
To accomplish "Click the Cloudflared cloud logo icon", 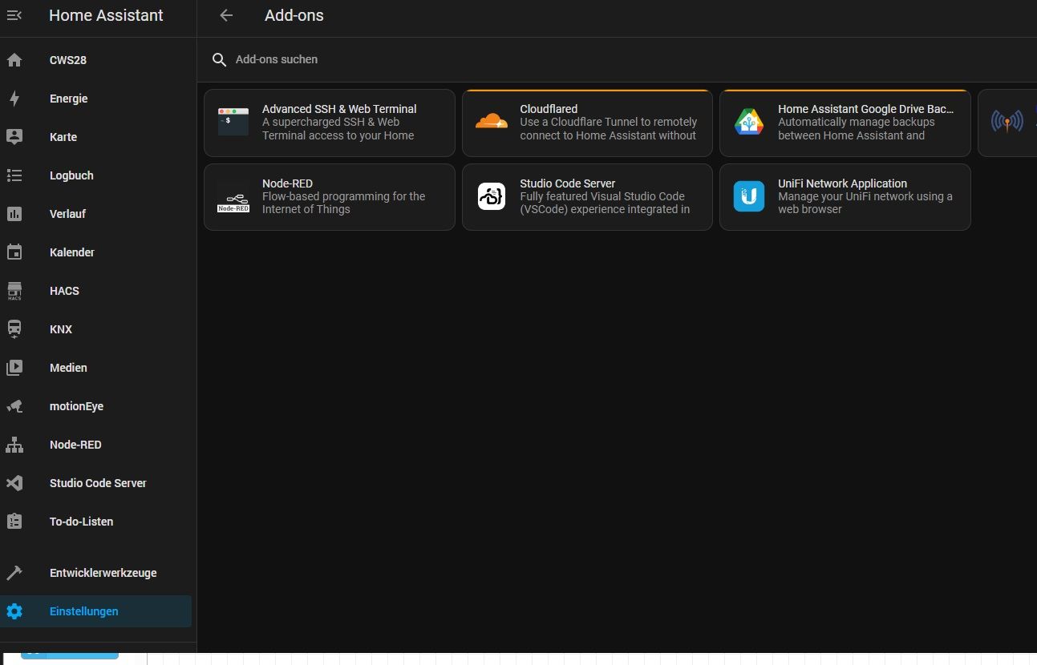I will click(491, 122).
